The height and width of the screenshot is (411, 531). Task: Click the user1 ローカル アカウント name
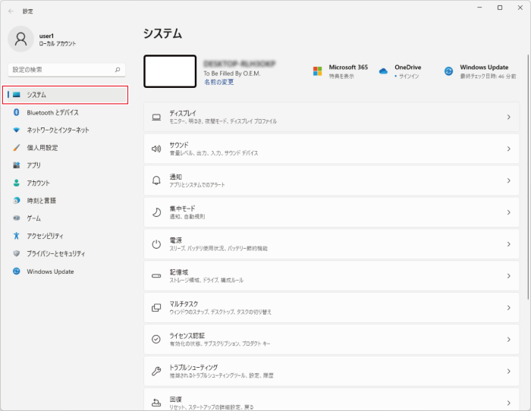pyautogui.click(x=57, y=39)
